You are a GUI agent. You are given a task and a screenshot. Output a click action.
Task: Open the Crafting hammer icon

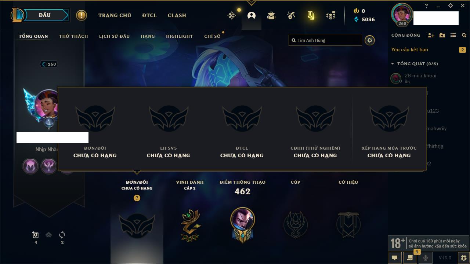tap(291, 15)
